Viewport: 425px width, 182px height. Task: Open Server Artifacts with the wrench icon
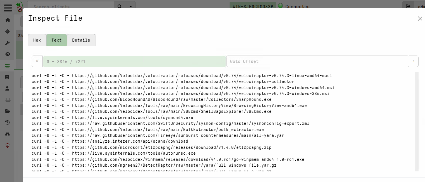tap(8, 43)
